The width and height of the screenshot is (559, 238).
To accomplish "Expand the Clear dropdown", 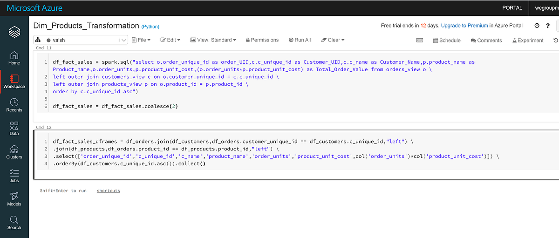I will tap(333, 40).
